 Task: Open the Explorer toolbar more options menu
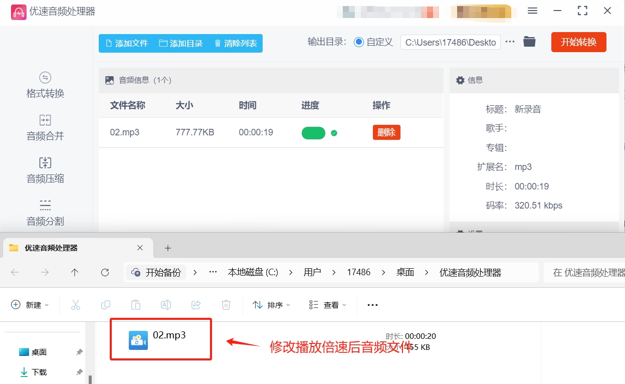tap(372, 305)
